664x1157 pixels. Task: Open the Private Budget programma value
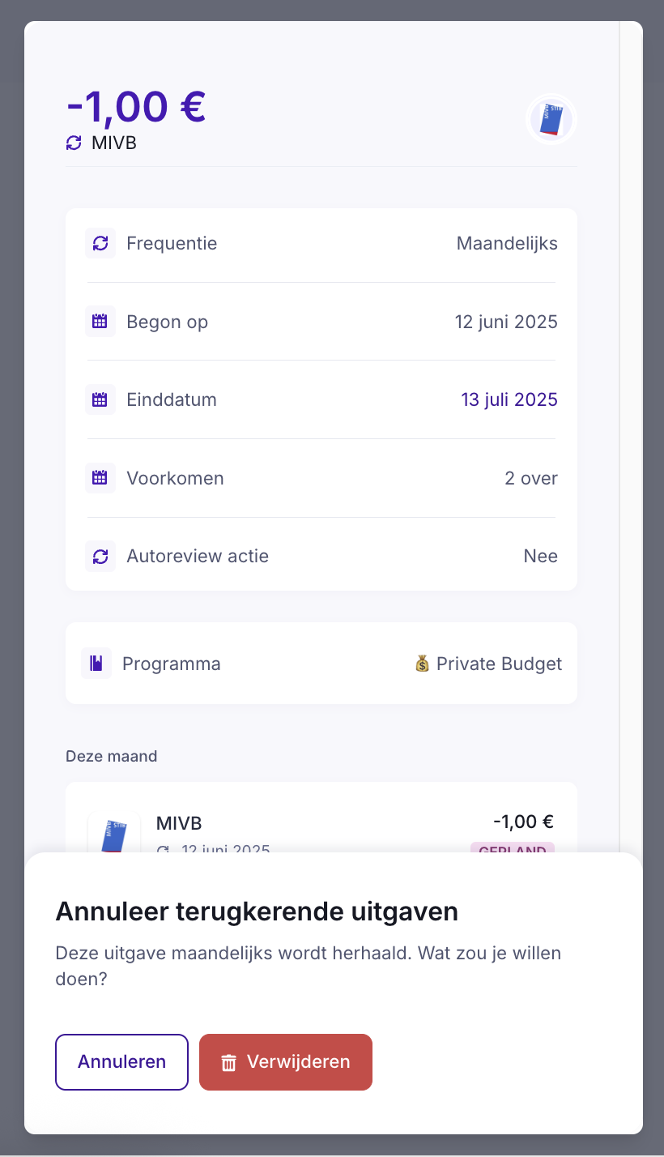point(488,664)
